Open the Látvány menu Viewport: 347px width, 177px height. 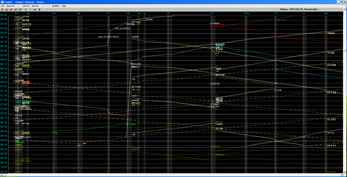click(26, 6)
